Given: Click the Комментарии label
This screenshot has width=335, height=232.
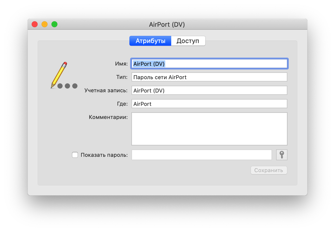Looking at the screenshot, I should coord(108,117).
